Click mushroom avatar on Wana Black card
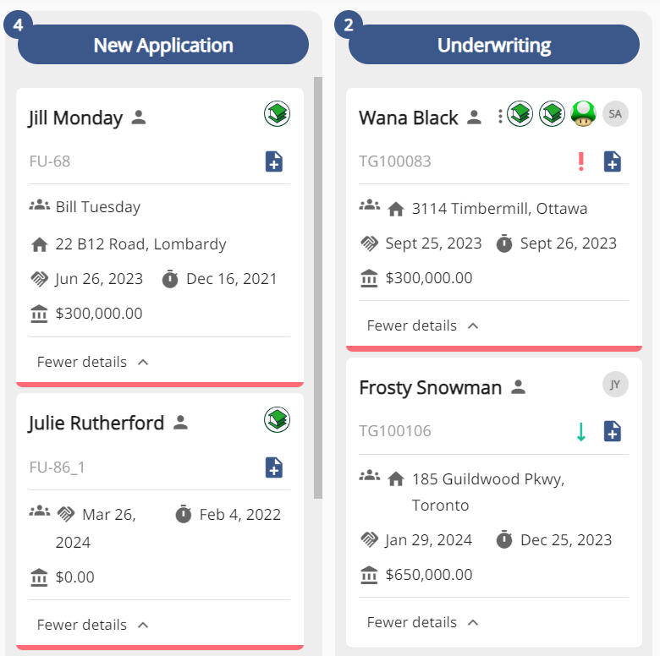Image resolution: width=660 pixels, height=656 pixels. pos(583,113)
